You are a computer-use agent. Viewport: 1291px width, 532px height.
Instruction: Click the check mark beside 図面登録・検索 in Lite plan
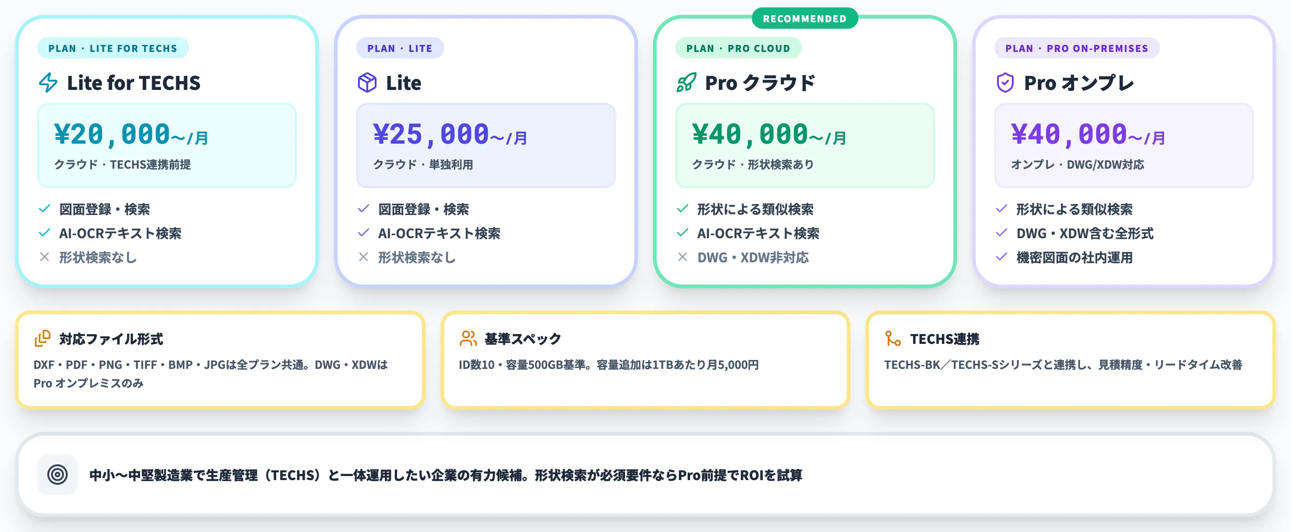pyautogui.click(x=364, y=209)
